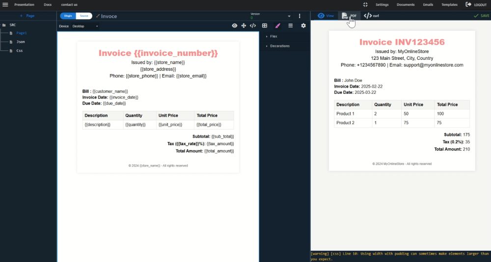491x262 pixels.
Task: Click the {{total_price}} table cell in editor
Action: click(x=214, y=125)
